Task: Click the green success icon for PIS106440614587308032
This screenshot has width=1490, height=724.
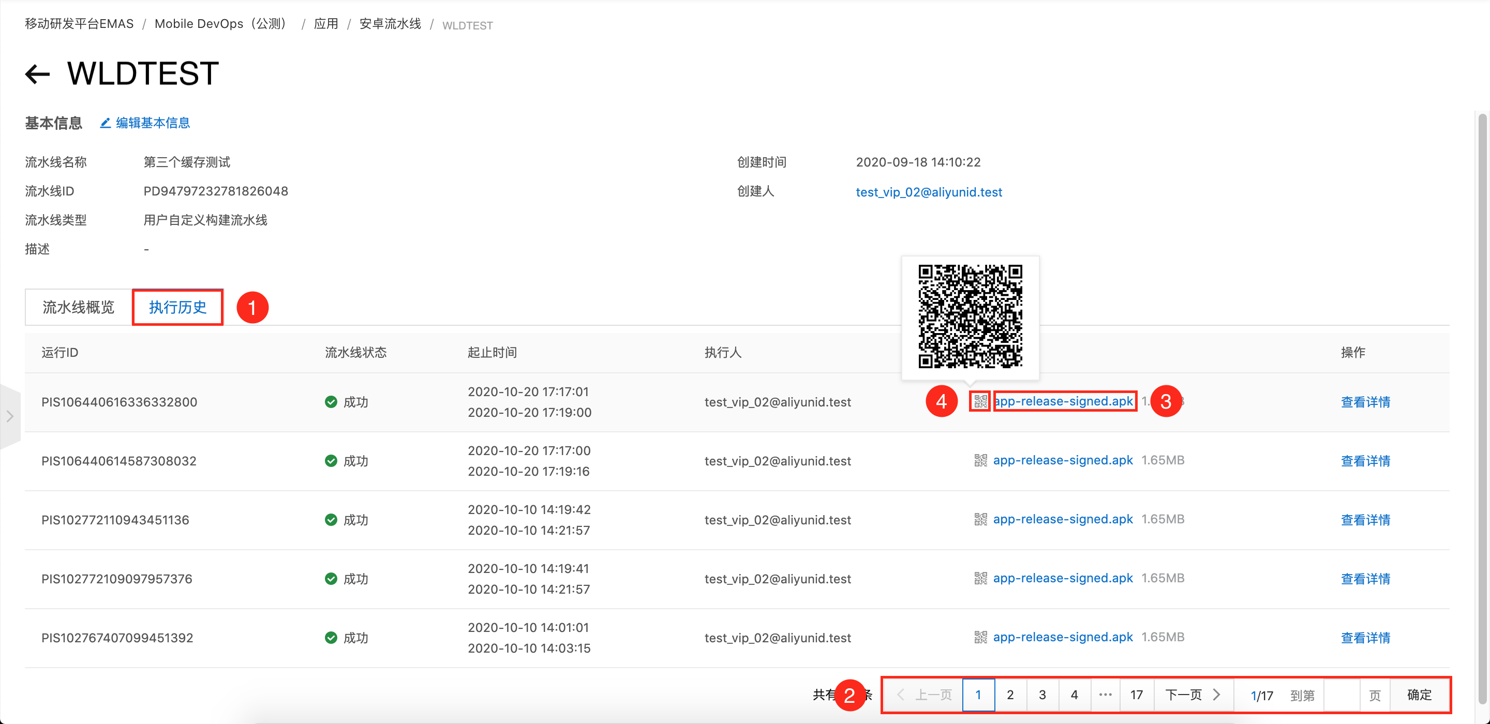Action: tap(331, 461)
